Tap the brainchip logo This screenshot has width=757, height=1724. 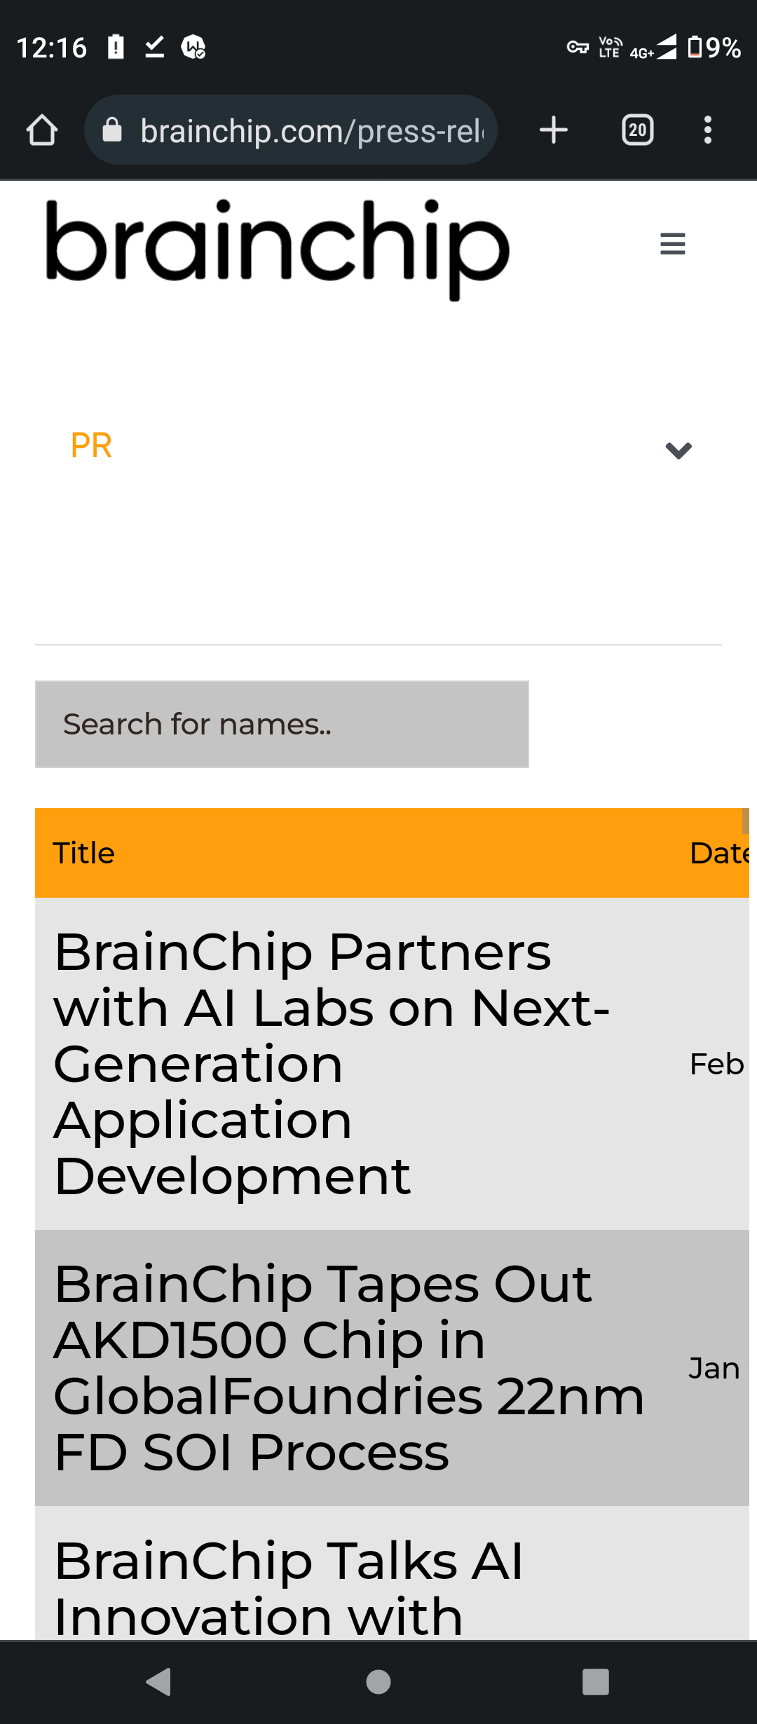pos(277,249)
